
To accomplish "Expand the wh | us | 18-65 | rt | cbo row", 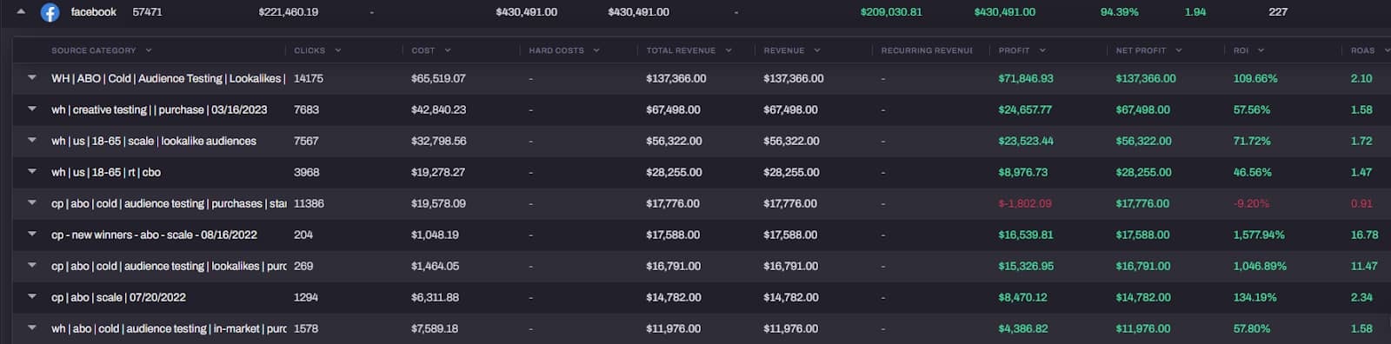I will coord(32,172).
